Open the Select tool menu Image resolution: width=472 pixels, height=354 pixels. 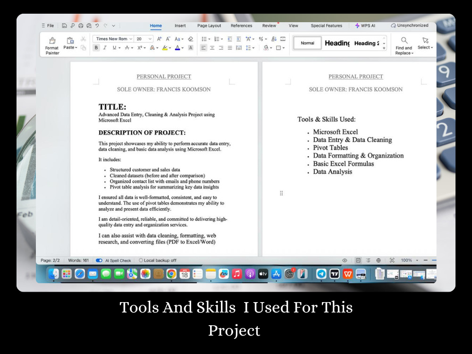pos(425,43)
